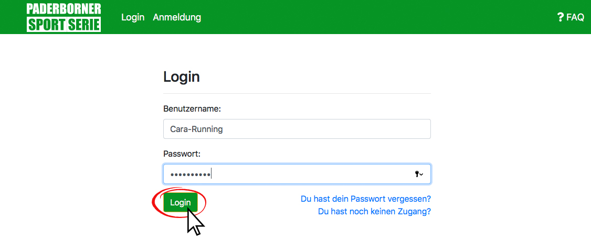Click the empty green header bar area
This screenshot has height=251, width=591.
pos(377,17)
